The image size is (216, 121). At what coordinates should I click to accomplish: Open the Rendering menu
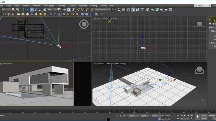pyautogui.click(x=61, y=6)
